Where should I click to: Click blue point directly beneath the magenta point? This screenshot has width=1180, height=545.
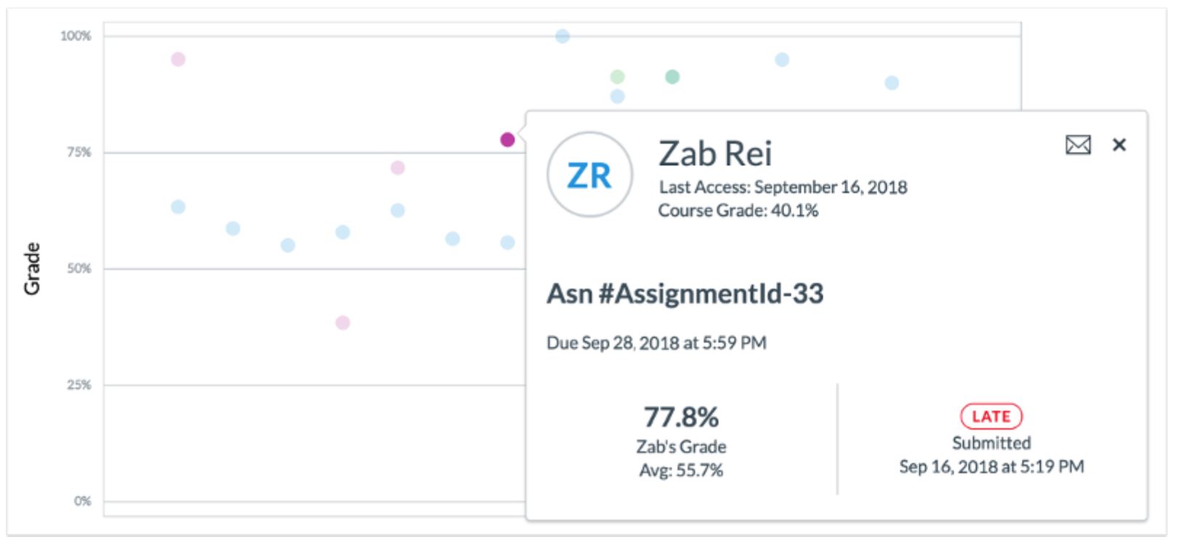[x=508, y=242]
